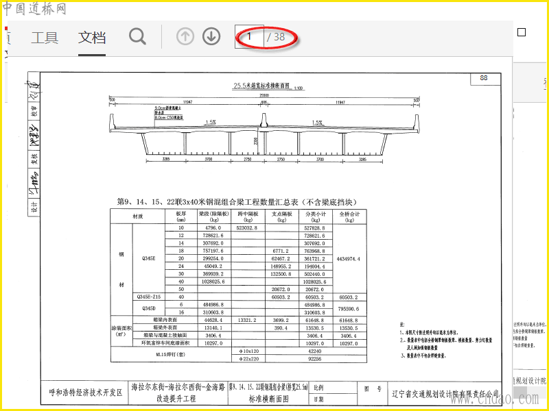Click the stud size Φ10x120

[x=249, y=351]
